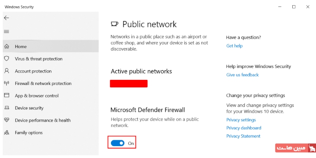Viewport: 316px width, 158px height.
Task: Select Firewall & network protection menu label
Action: coord(43,83)
